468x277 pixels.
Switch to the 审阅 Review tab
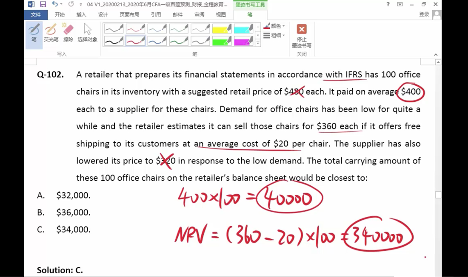coord(199,14)
